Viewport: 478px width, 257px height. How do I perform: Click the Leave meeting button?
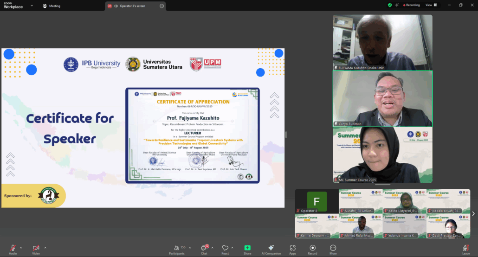(x=465, y=249)
